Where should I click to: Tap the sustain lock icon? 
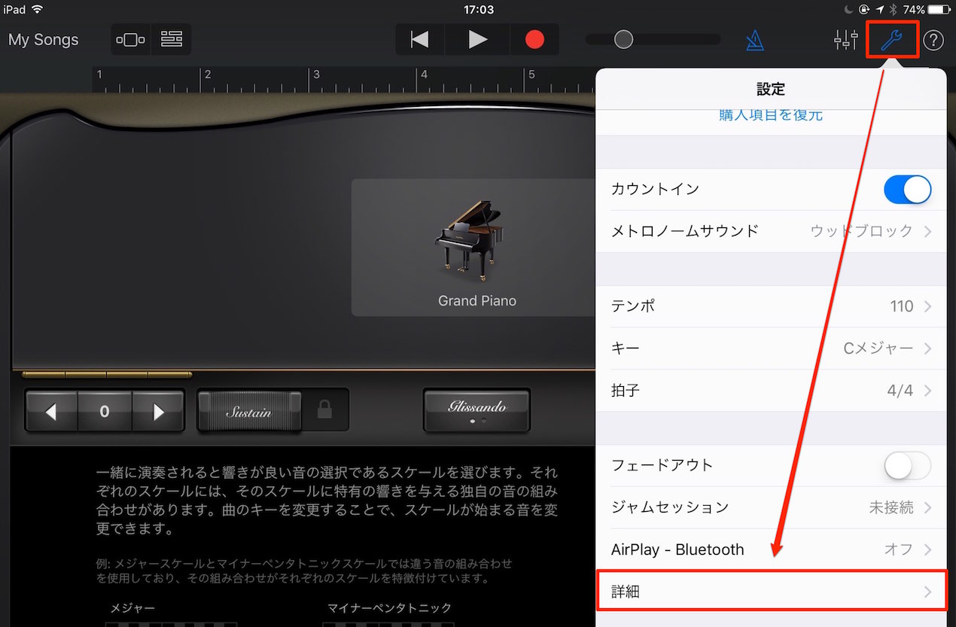point(324,410)
